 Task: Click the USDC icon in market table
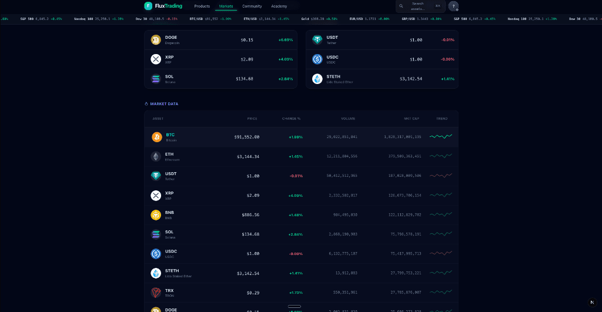tap(156, 254)
